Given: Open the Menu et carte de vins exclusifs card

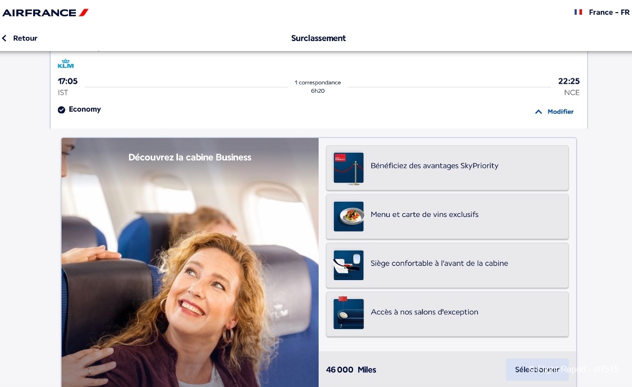Looking at the screenshot, I should 447,216.
